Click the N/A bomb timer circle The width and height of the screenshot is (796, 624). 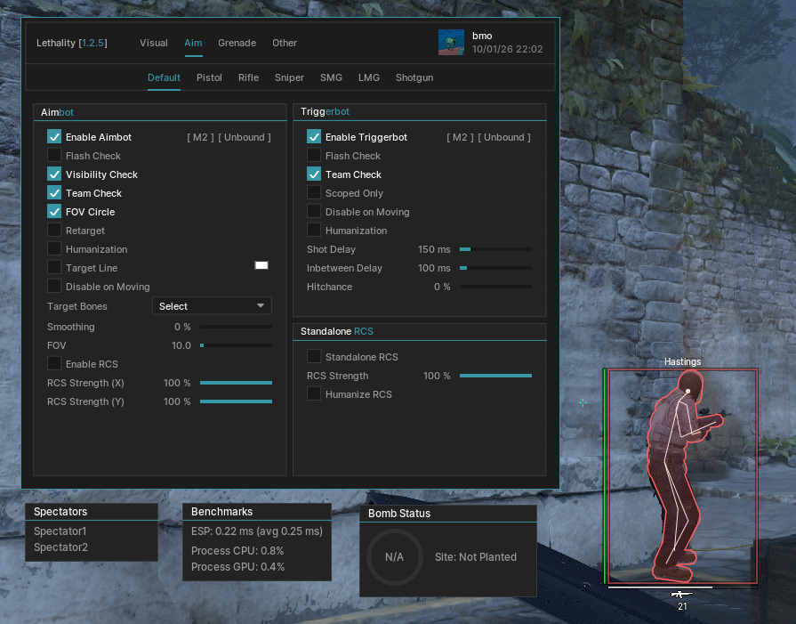[395, 557]
